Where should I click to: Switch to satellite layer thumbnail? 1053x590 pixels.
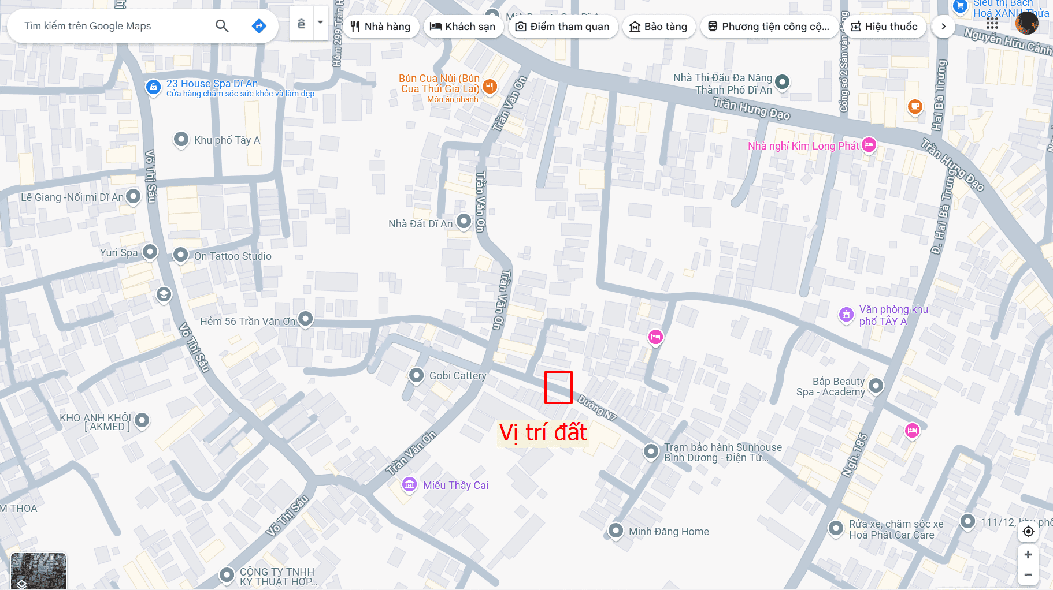click(39, 571)
